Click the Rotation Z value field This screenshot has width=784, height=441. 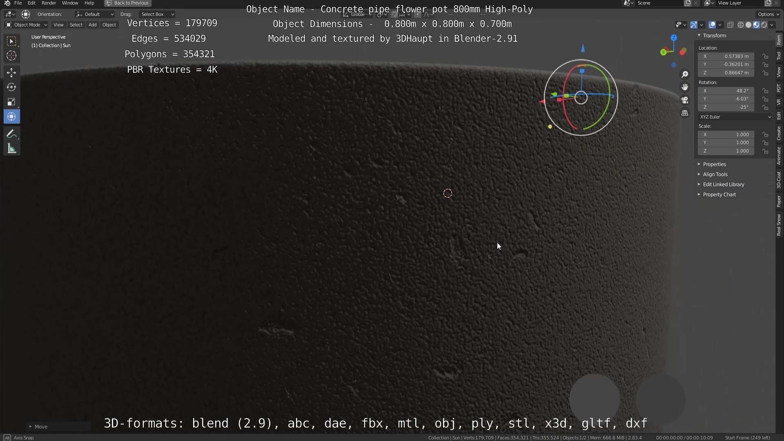coord(726,107)
